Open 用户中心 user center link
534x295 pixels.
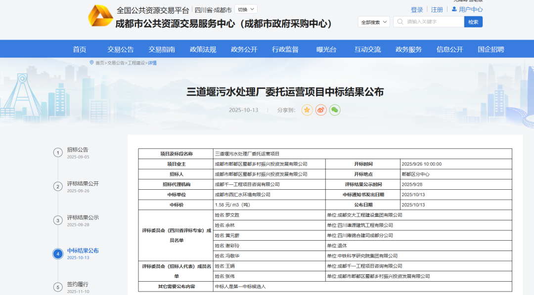471,9
